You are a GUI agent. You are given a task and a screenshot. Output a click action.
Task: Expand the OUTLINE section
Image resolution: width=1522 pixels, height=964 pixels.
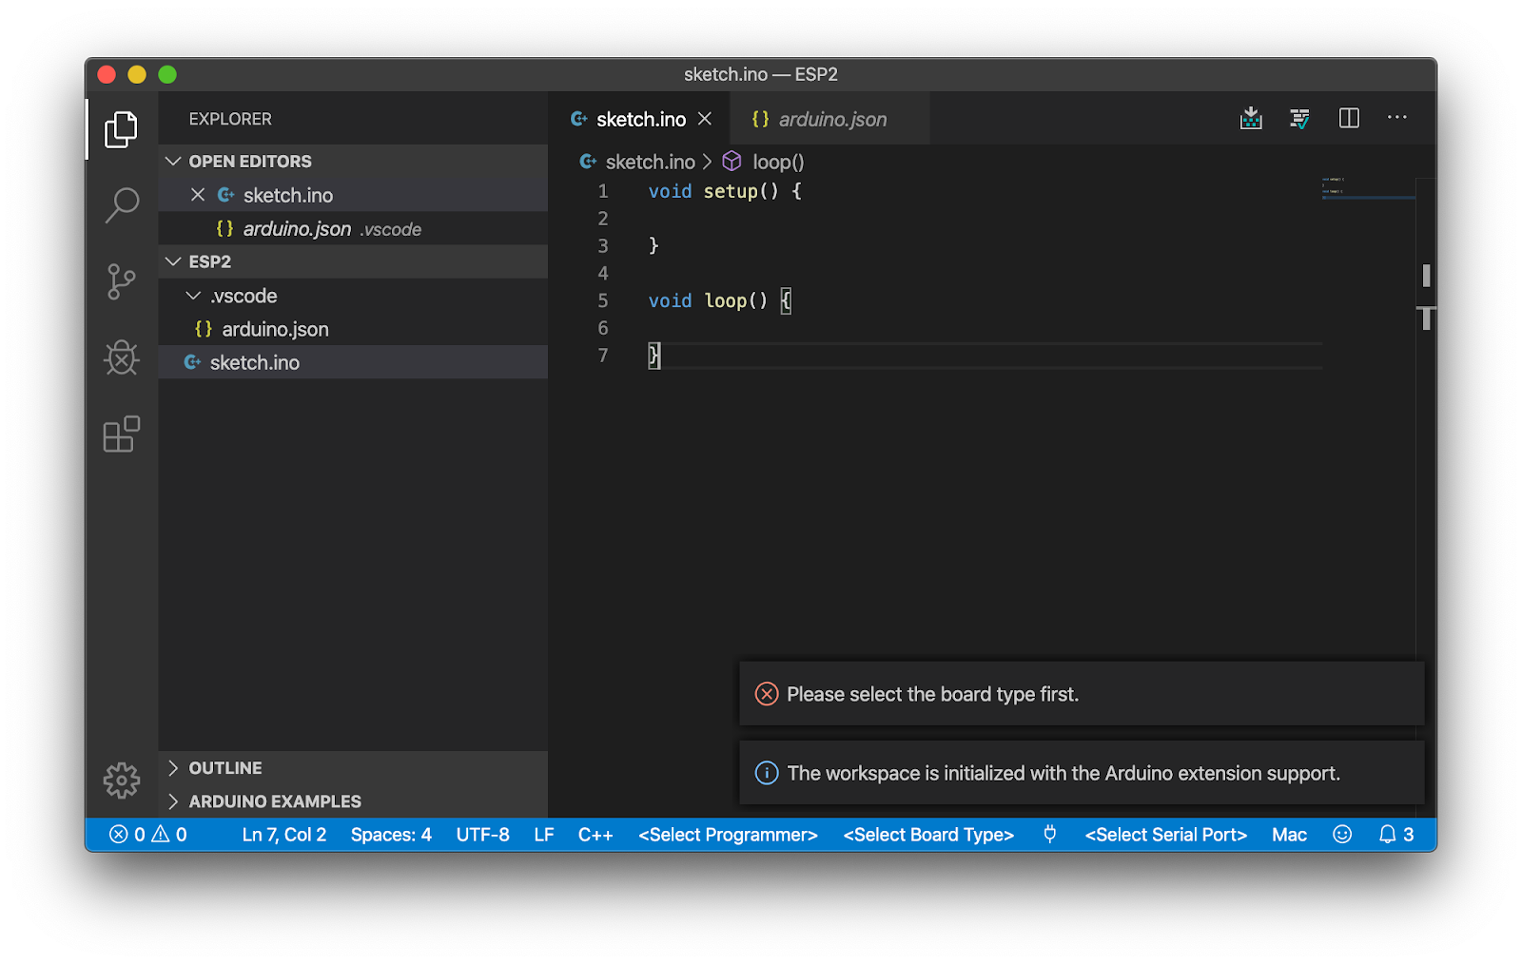[225, 767]
